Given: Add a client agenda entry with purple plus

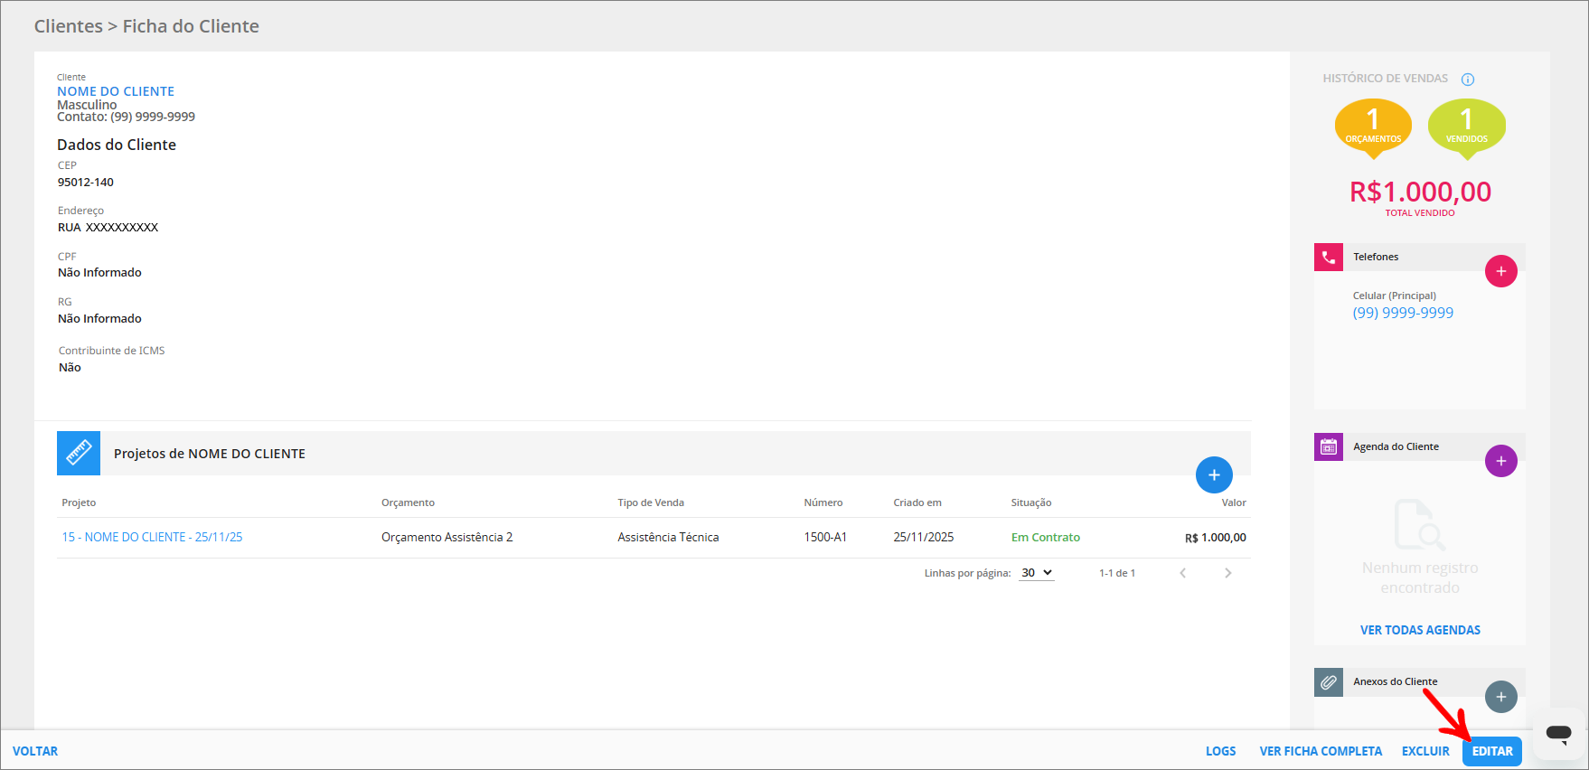Looking at the screenshot, I should point(1500,461).
